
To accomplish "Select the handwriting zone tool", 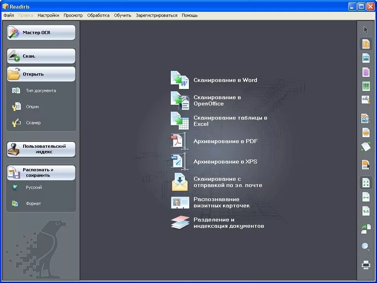I will click(x=366, y=100).
